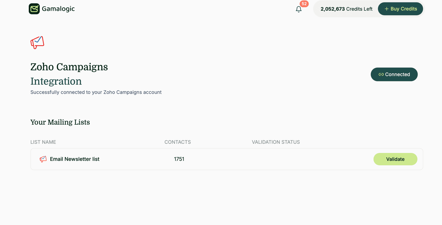
Task: Open the notification bell icon
Action: coord(298,9)
